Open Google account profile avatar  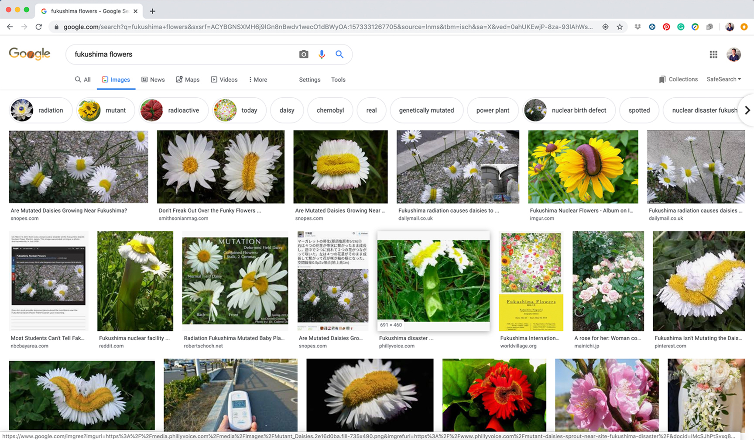coord(733,55)
